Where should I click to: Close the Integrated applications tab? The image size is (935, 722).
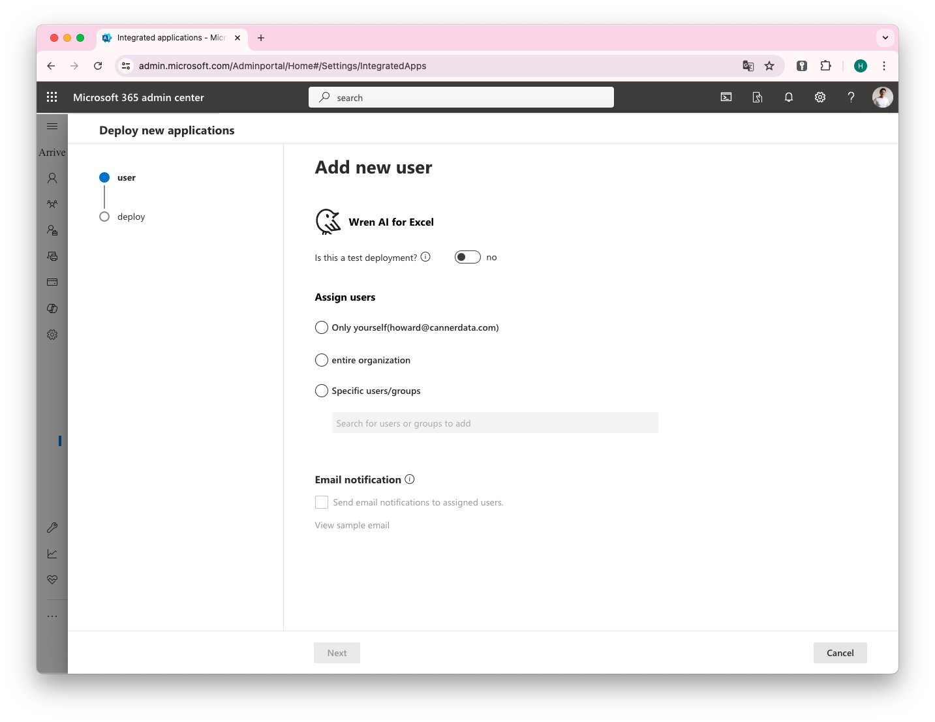pos(238,38)
